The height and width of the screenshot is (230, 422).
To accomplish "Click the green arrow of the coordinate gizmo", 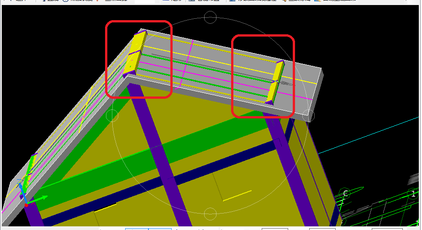I will coord(37,200).
